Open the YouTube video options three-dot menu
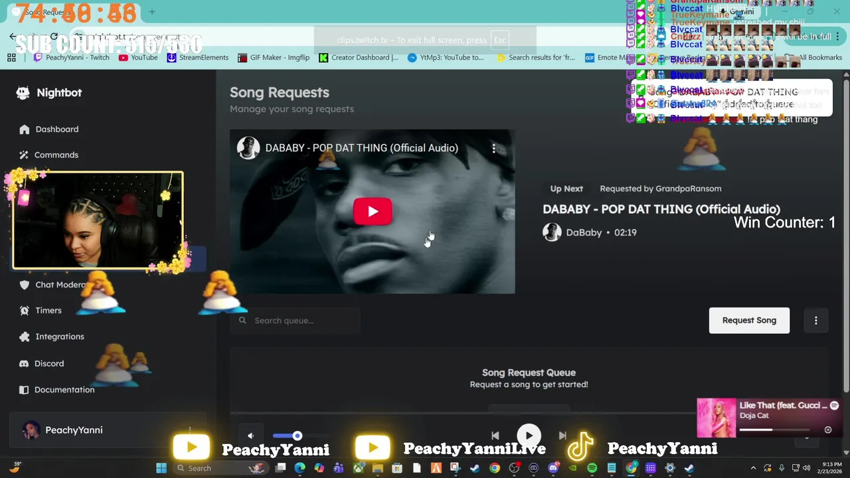850x478 pixels. (x=493, y=148)
